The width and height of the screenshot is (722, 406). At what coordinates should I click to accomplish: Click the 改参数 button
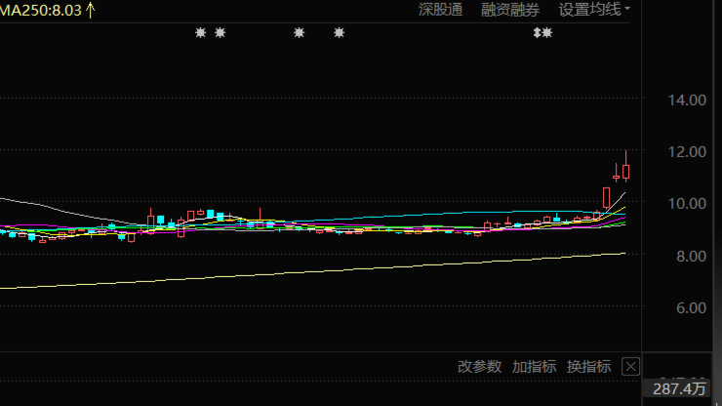[x=479, y=367]
